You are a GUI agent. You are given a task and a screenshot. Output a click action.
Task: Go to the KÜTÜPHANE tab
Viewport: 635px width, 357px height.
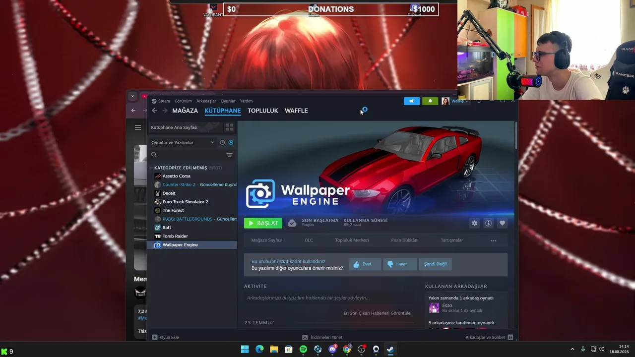point(223,111)
